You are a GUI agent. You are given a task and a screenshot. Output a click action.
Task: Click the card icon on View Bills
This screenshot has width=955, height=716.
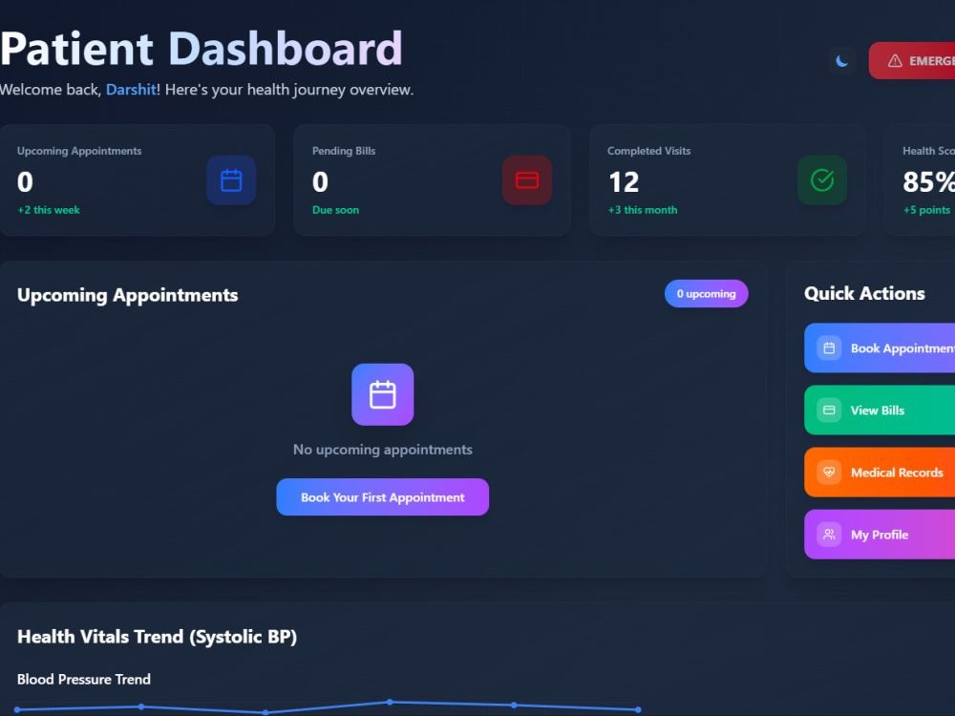coord(829,411)
